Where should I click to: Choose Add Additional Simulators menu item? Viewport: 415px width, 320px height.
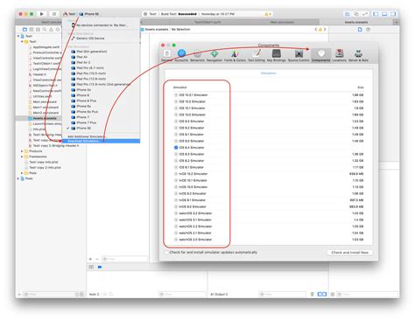(x=101, y=136)
